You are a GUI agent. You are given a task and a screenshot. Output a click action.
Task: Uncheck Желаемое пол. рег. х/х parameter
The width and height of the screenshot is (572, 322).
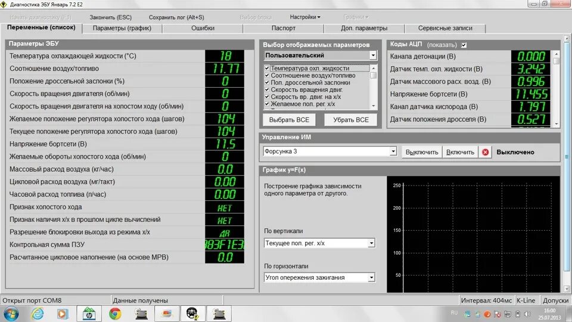pos(267,104)
